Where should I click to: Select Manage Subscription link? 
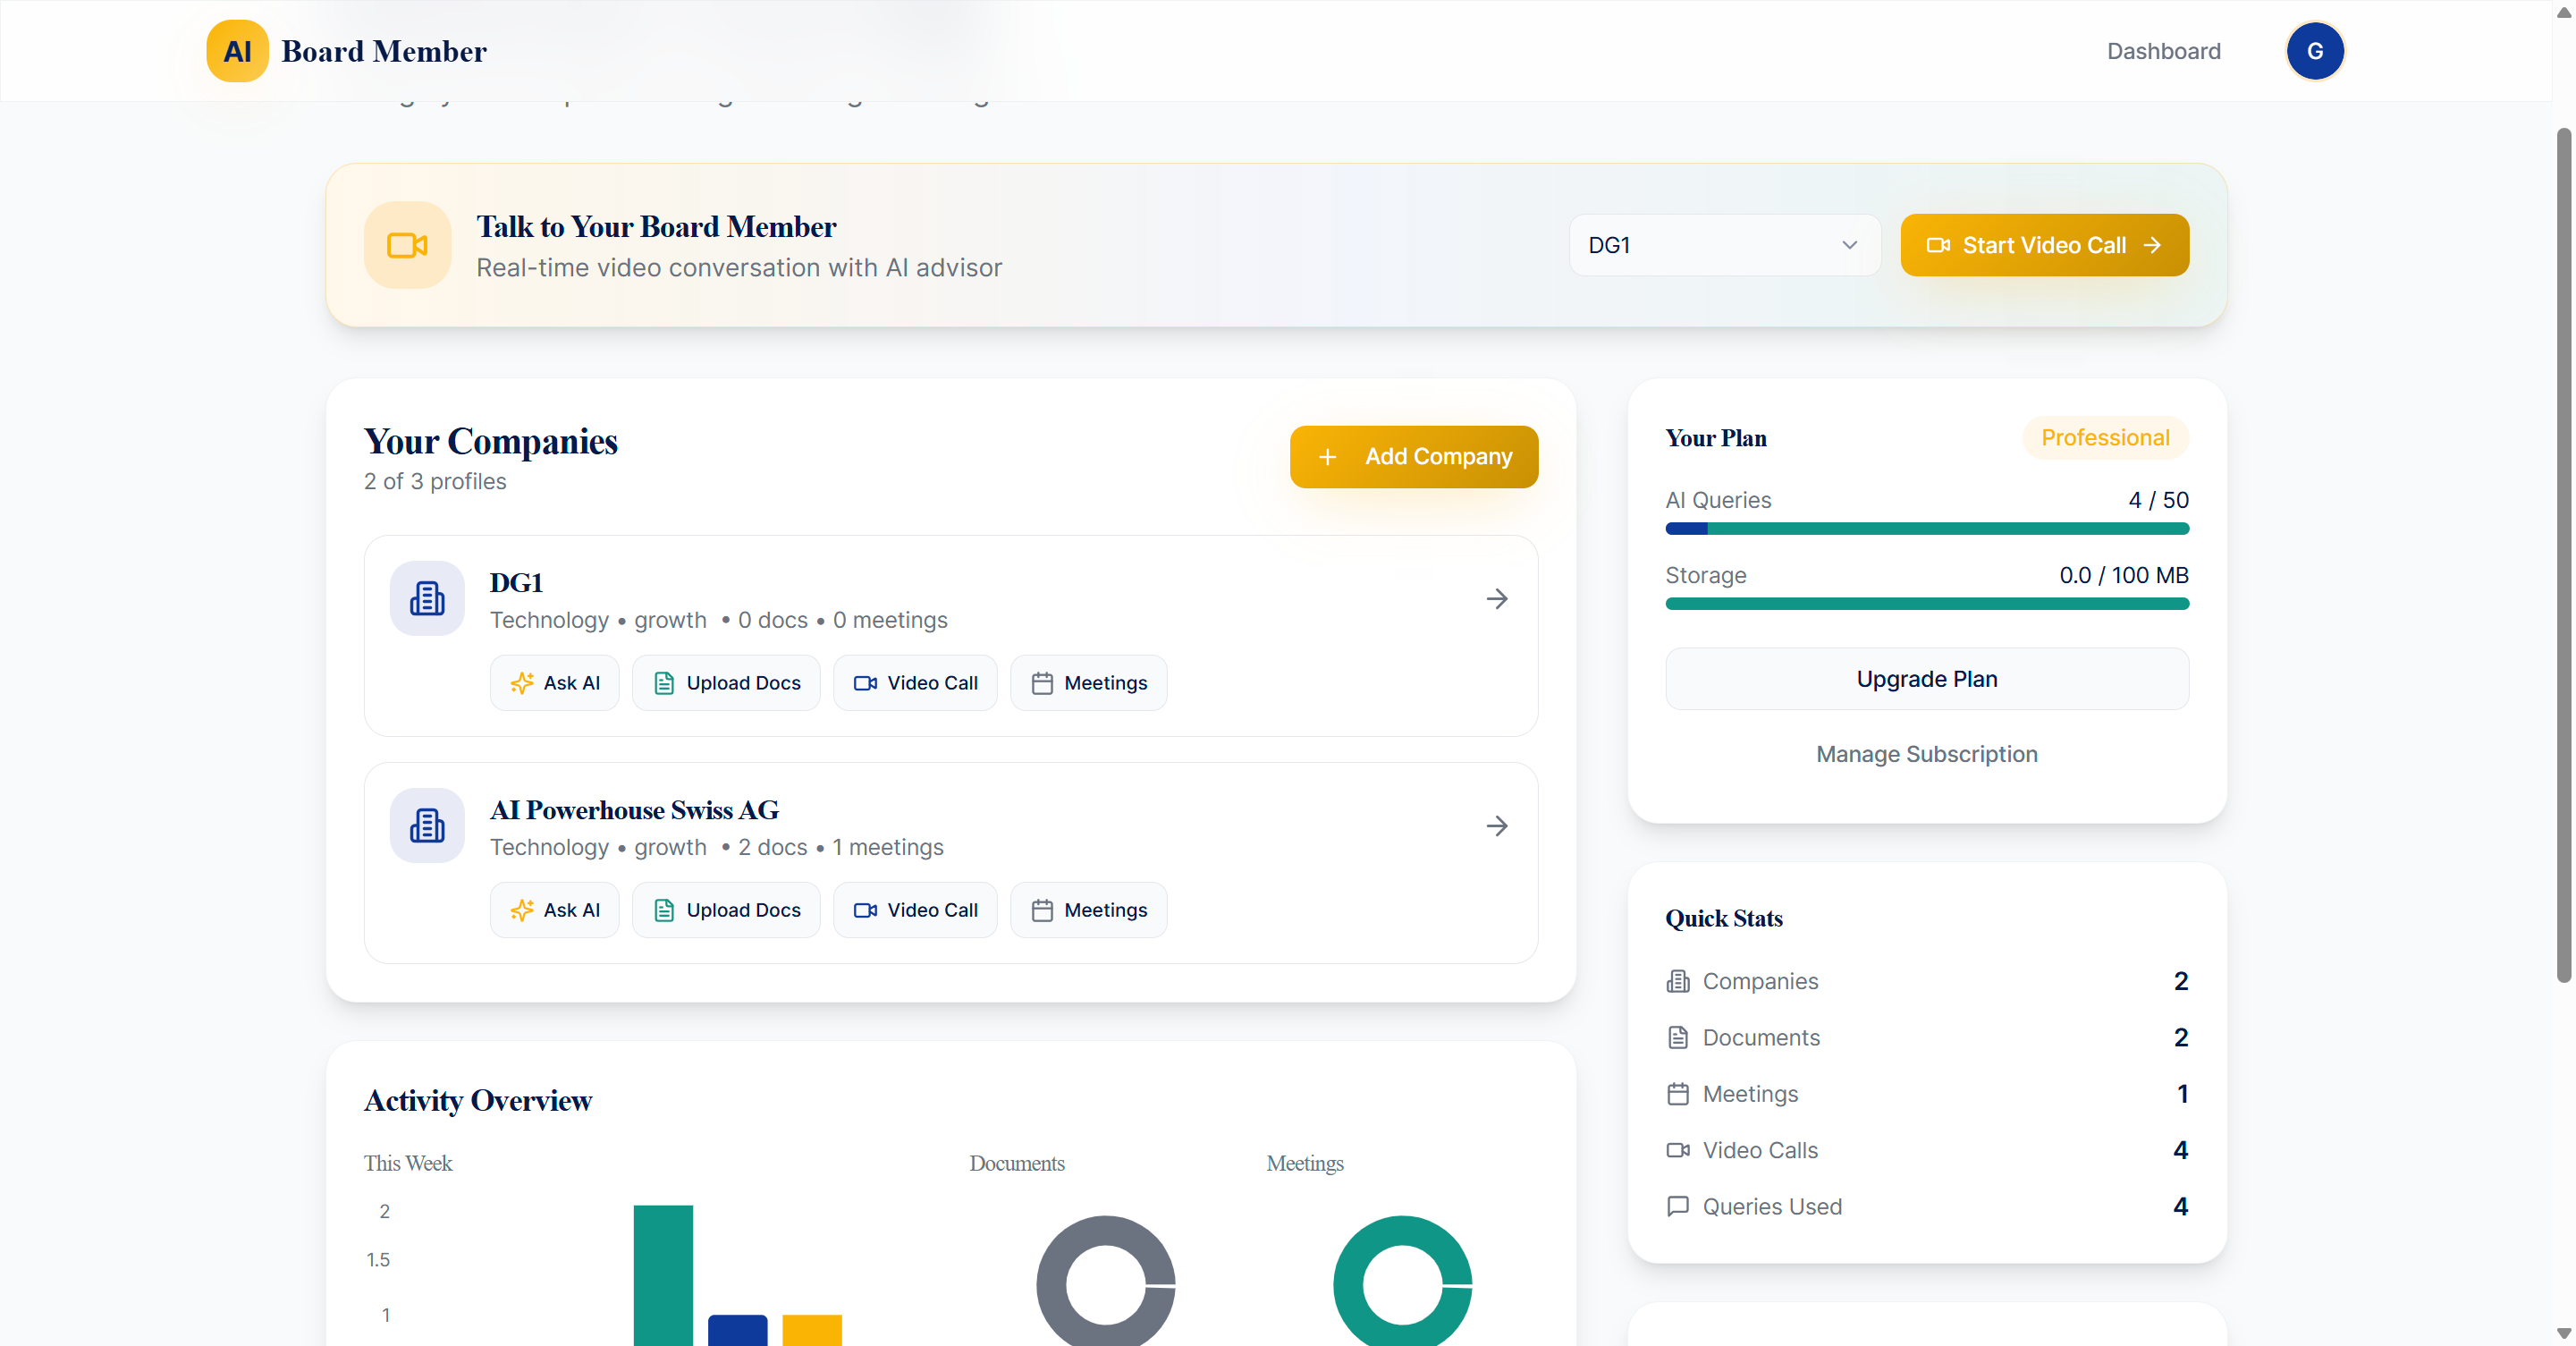pos(1927,754)
